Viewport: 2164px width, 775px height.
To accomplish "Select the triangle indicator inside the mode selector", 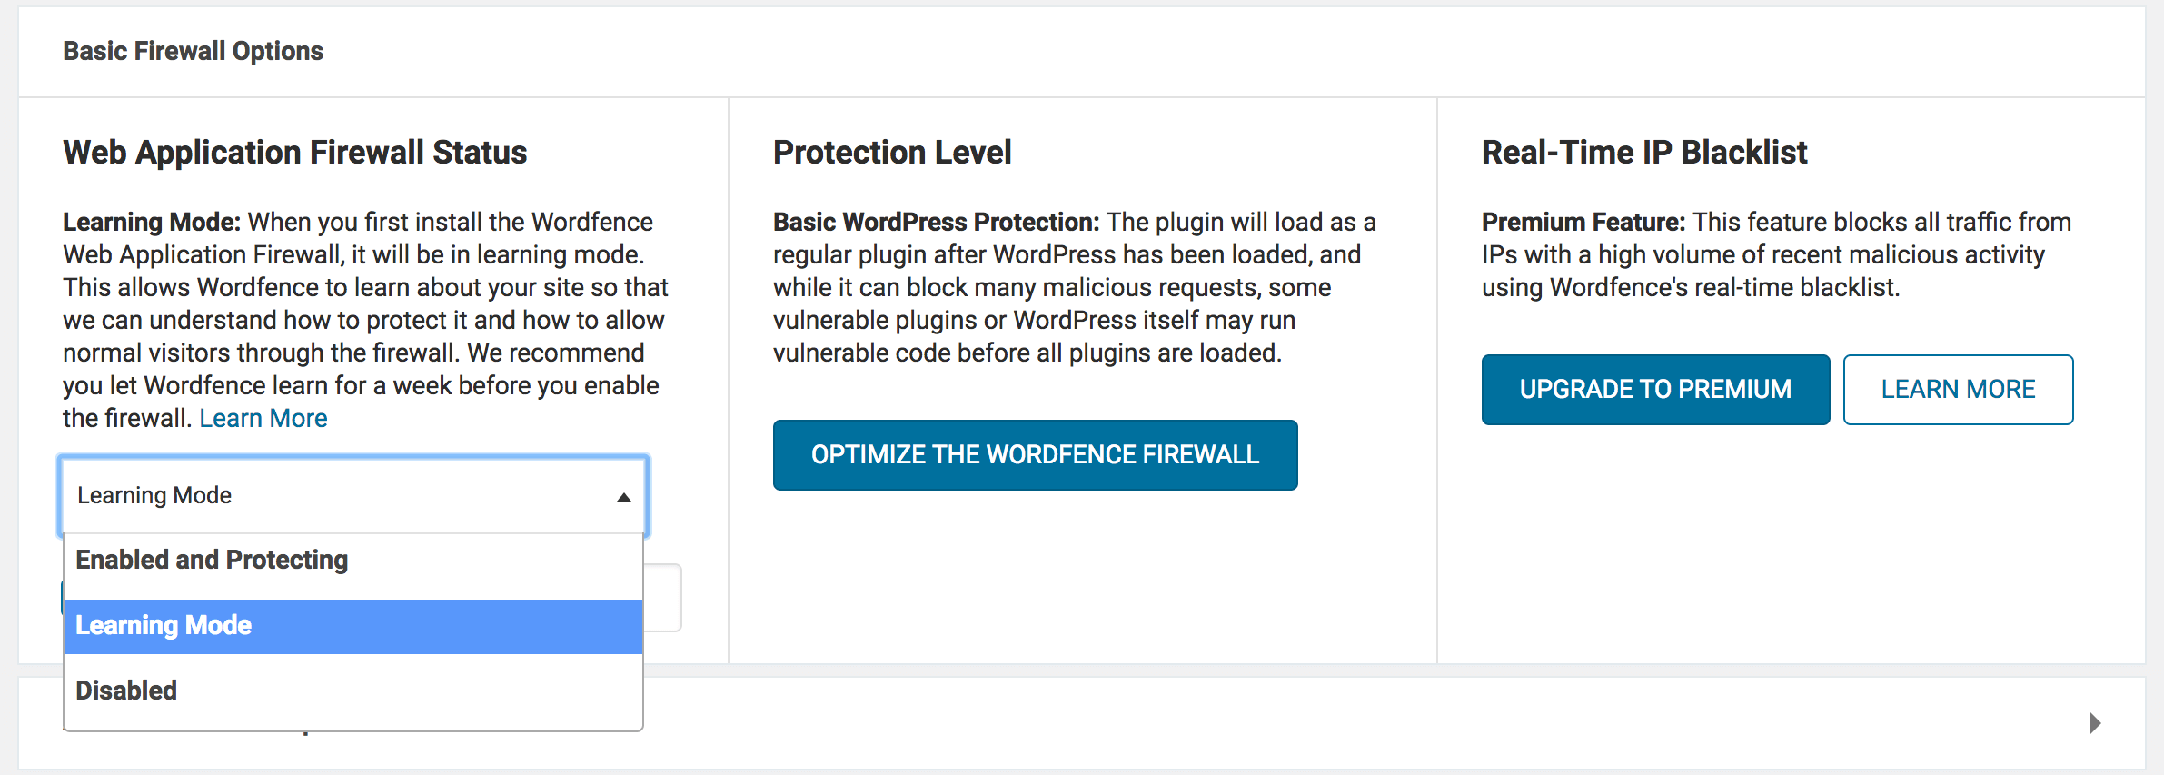I will click(x=624, y=495).
